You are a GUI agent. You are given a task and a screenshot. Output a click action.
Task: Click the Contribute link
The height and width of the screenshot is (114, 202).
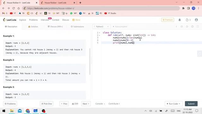click(x=114, y=104)
